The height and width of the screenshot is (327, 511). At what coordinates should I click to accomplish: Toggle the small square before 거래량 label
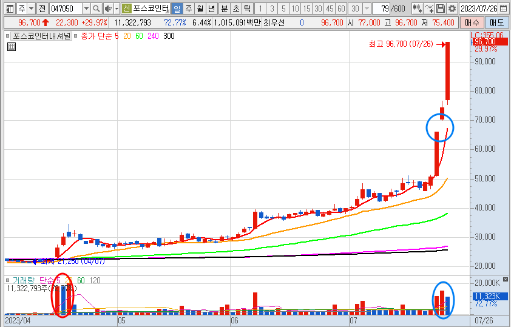coord(7,280)
